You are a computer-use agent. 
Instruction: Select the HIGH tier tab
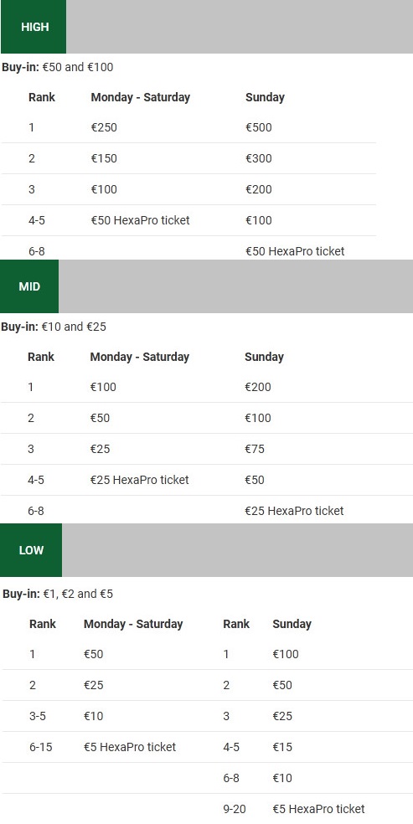(34, 27)
